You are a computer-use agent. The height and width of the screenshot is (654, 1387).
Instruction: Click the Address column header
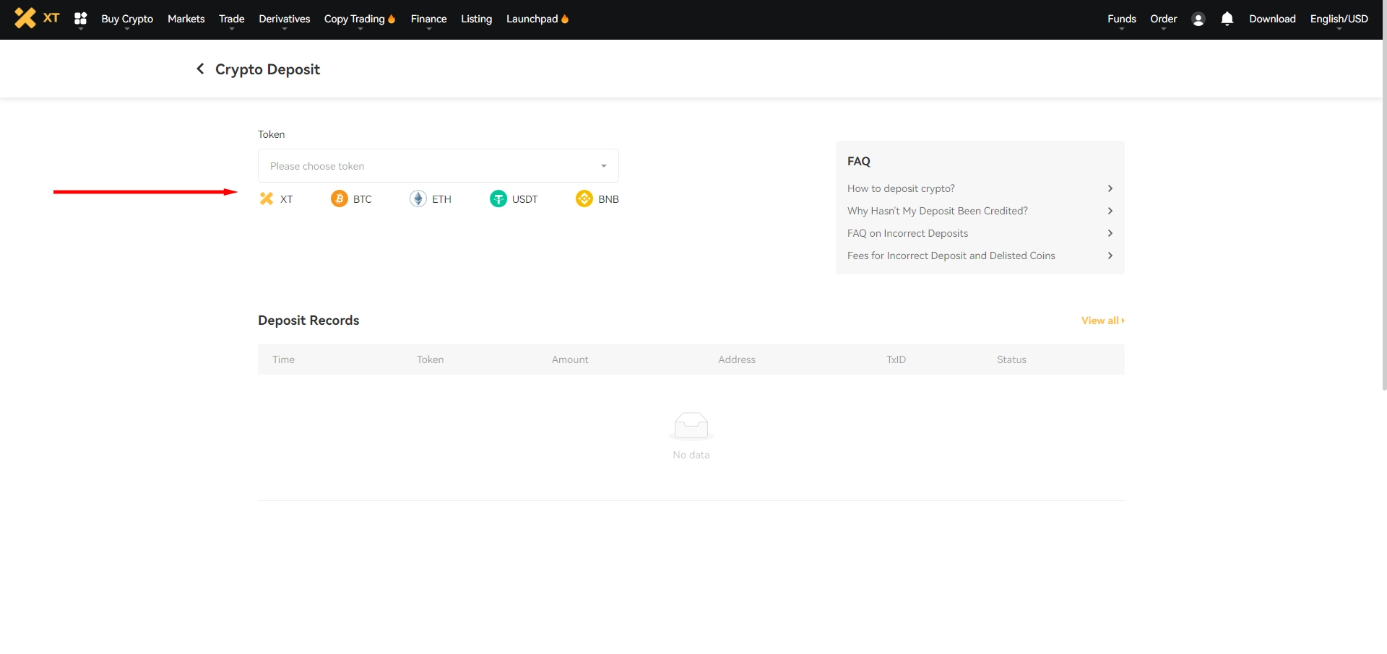(737, 359)
